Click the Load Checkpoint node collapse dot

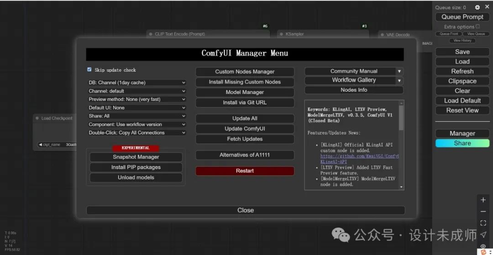pyautogui.click(x=37, y=119)
